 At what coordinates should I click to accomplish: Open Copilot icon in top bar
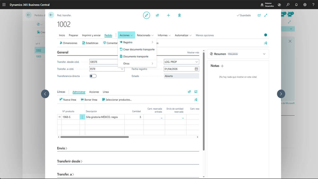279,4
